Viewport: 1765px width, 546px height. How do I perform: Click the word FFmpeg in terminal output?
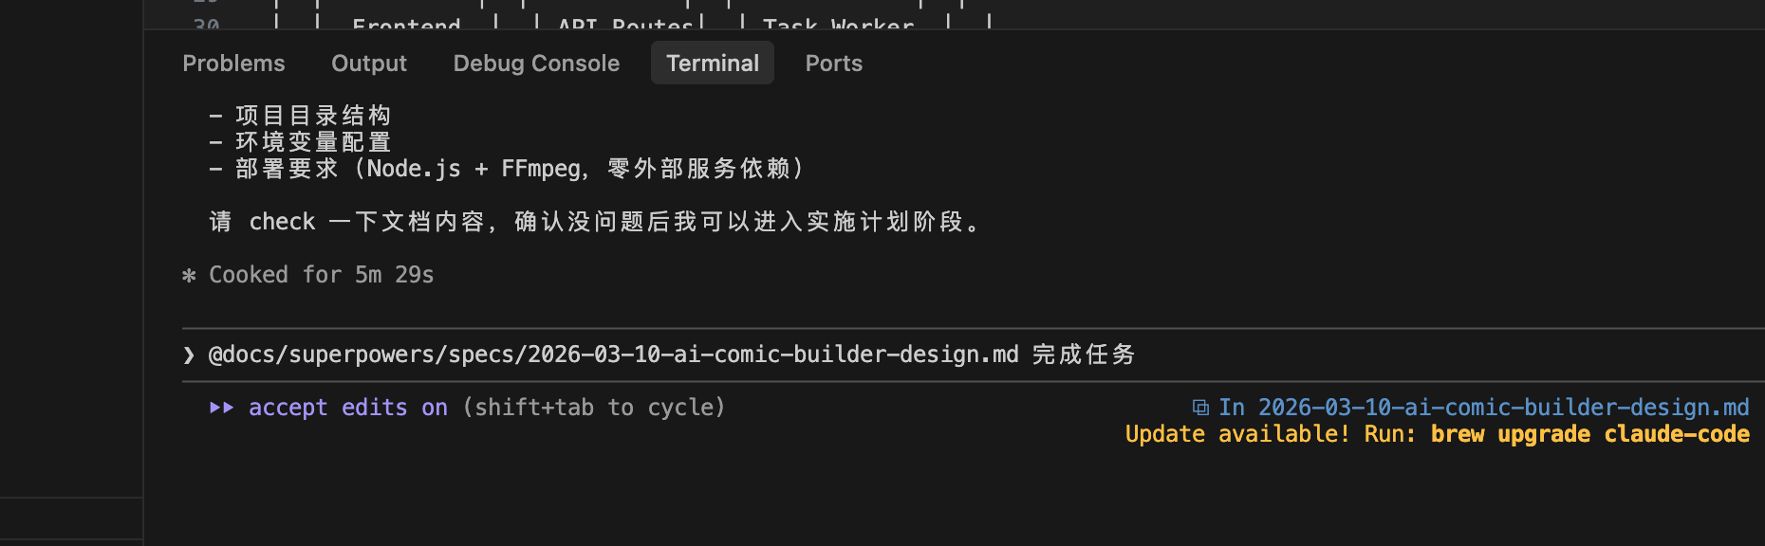pyautogui.click(x=541, y=169)
